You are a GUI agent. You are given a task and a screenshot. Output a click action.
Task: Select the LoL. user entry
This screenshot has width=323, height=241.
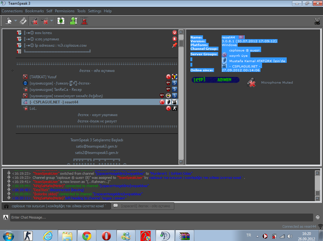(33, 108)
